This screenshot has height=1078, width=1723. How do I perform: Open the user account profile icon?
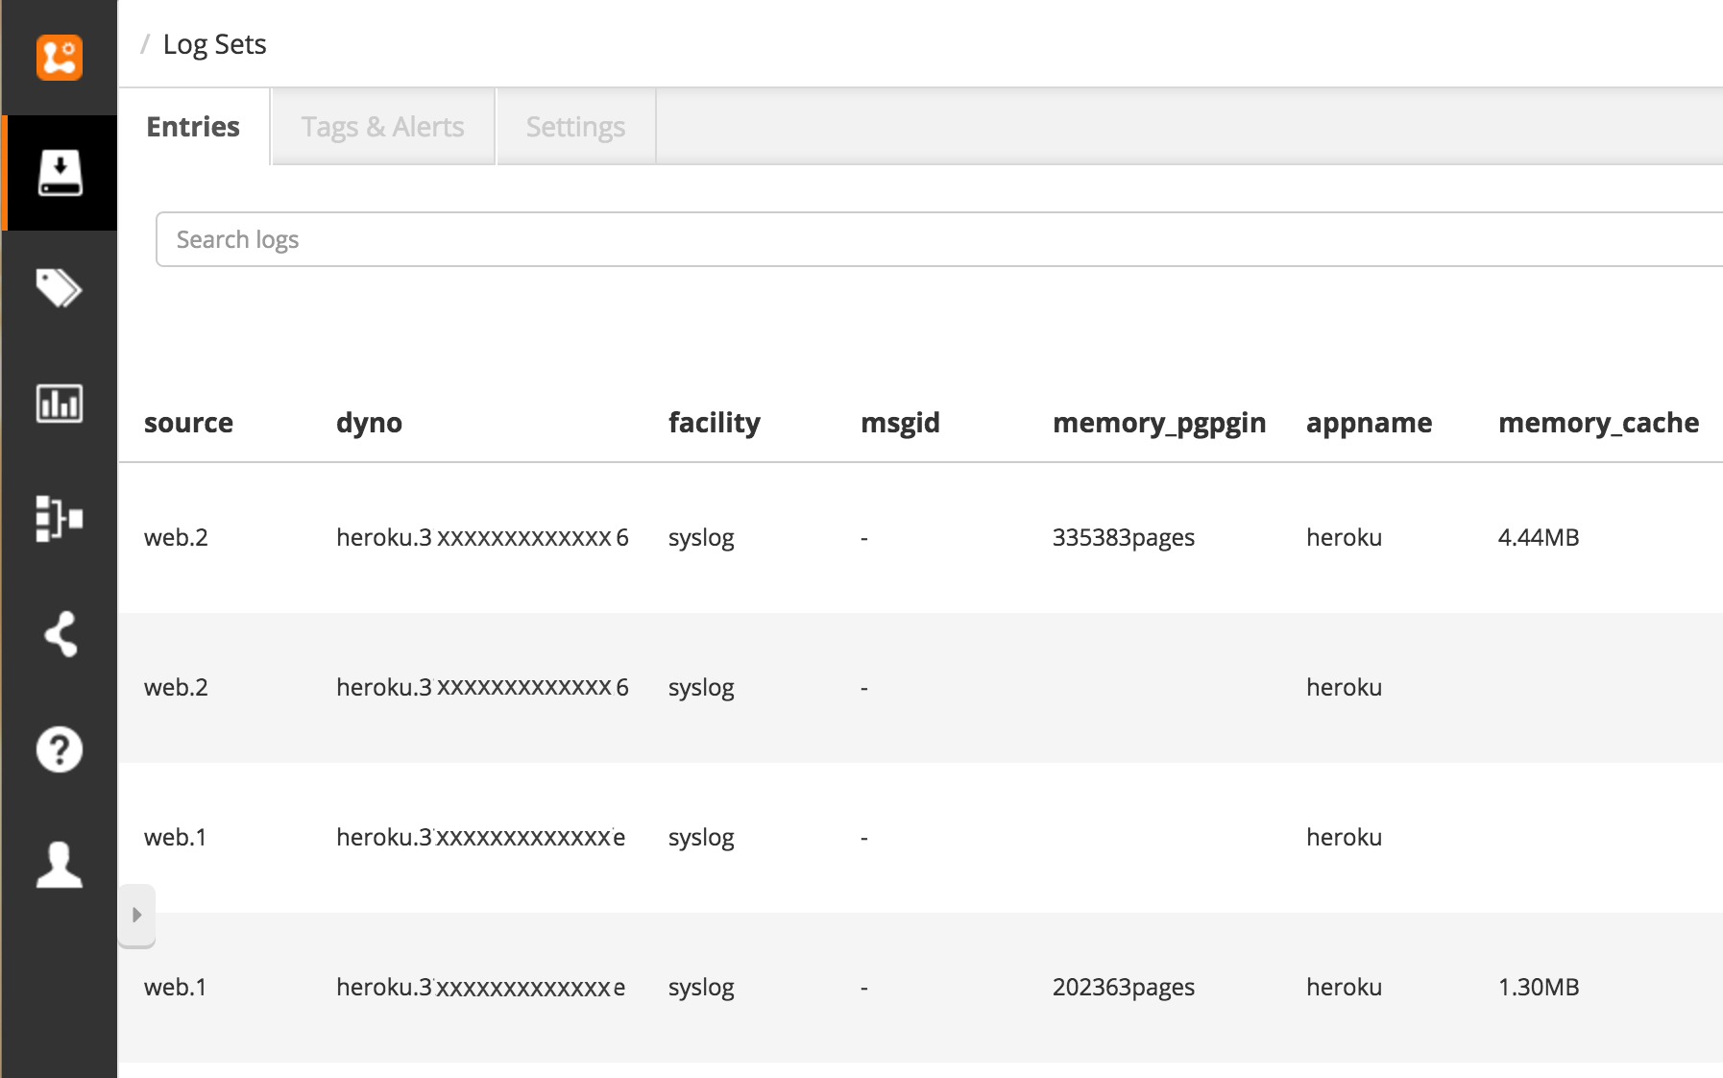[x=60, y=865]
